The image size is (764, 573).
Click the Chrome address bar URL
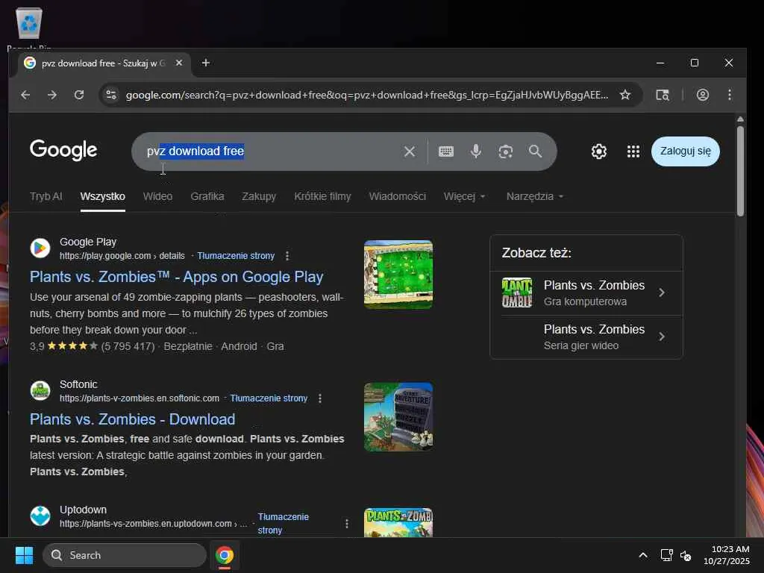click(366, 95)
